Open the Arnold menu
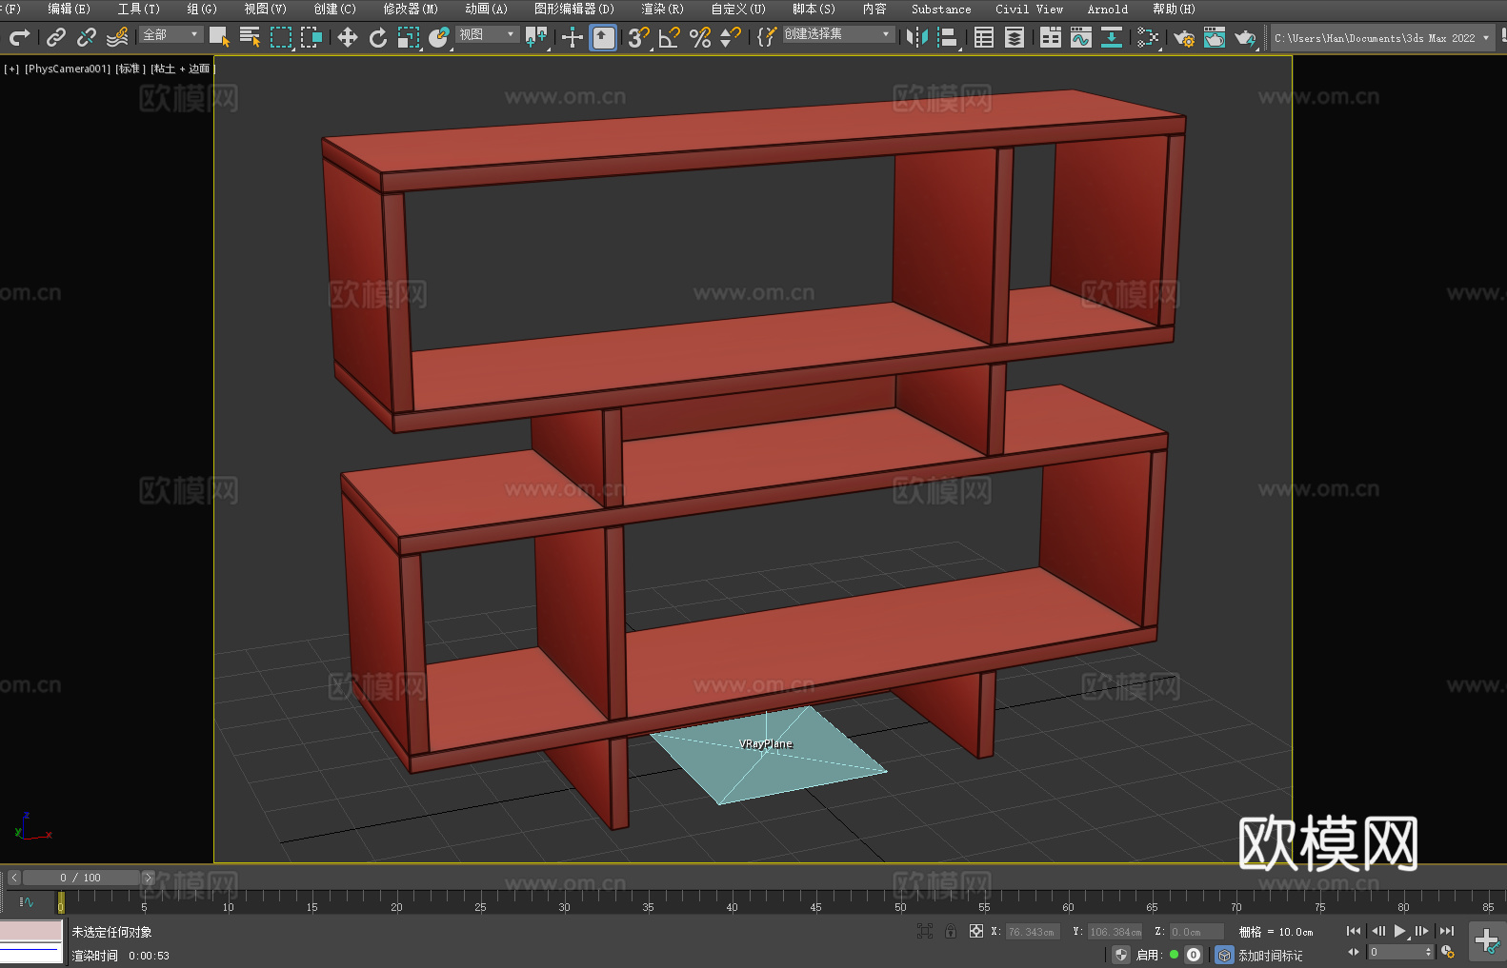Image resolution: width=1507 pixels, height=968 pixels. click(x=1107, y=9)
